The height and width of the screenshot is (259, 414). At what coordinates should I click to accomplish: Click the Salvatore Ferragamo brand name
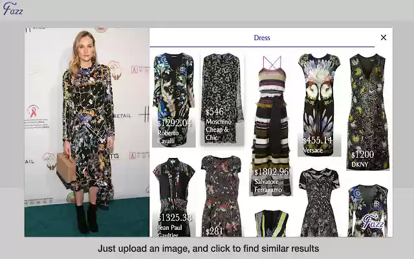coord(268,186)
